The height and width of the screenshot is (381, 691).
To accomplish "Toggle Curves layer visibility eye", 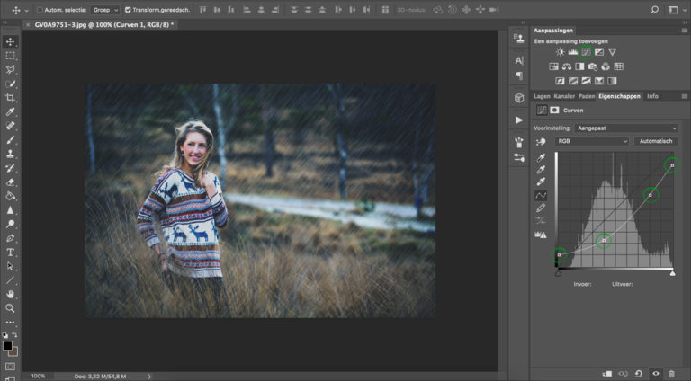I will (655, 374).
